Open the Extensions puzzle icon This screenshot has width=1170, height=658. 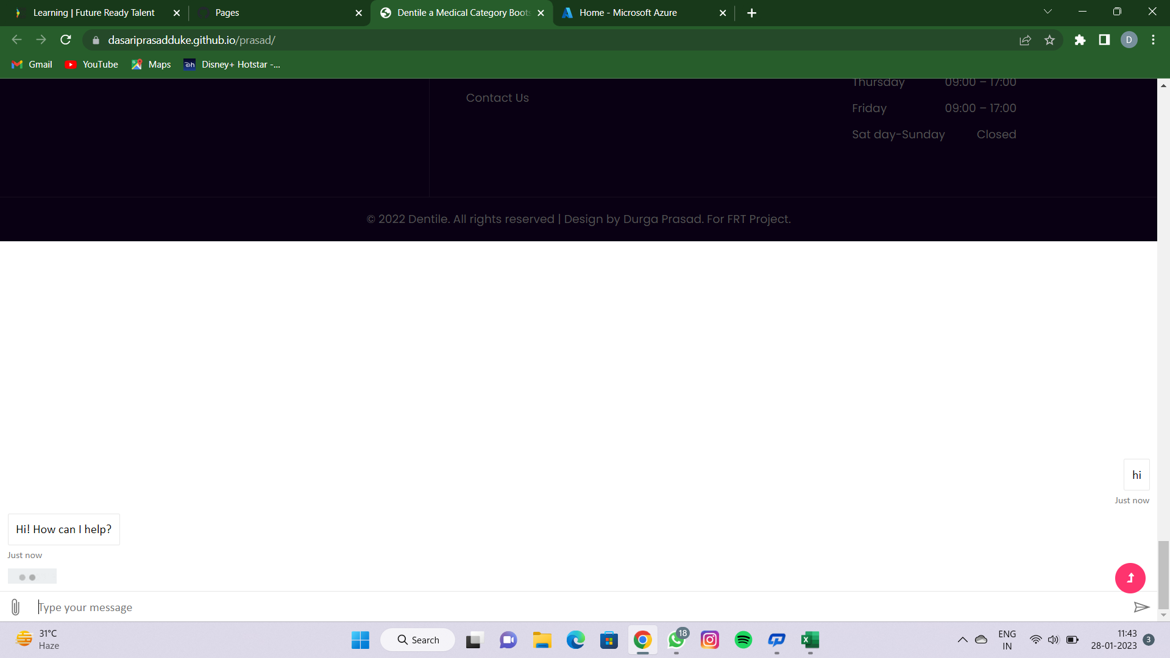click(1080, 40)
